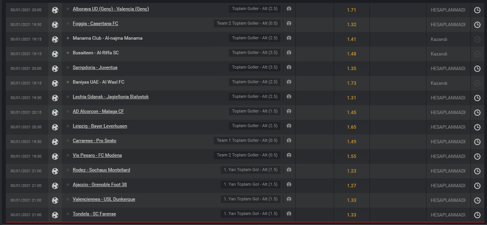Viewport: 487px width, 225px height.
Task: Open the Lechia Gdansk - Jagiellonia Bialystok match link
Action: pos(111,97)
